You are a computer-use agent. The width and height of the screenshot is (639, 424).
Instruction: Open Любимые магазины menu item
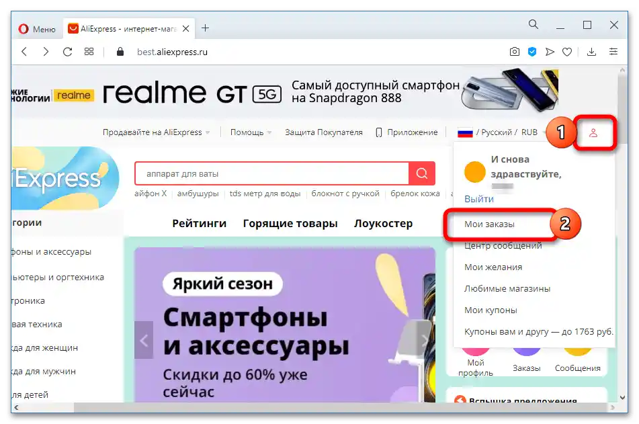click(x=507, y=289)
